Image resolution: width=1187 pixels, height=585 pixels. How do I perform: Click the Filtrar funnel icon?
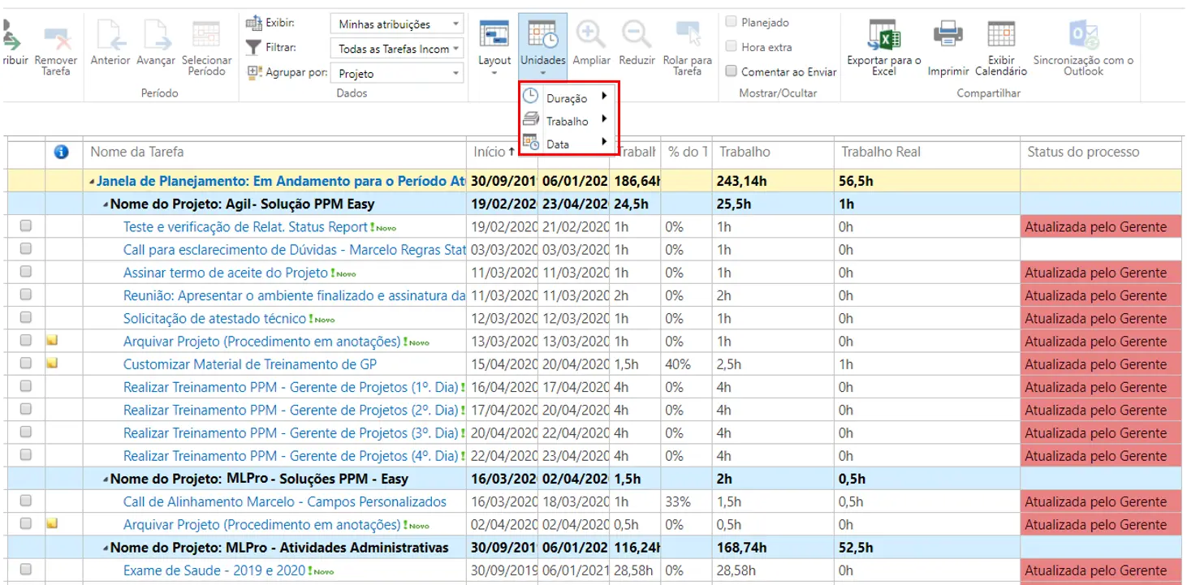pyautogui.click(x=253, y=48)
